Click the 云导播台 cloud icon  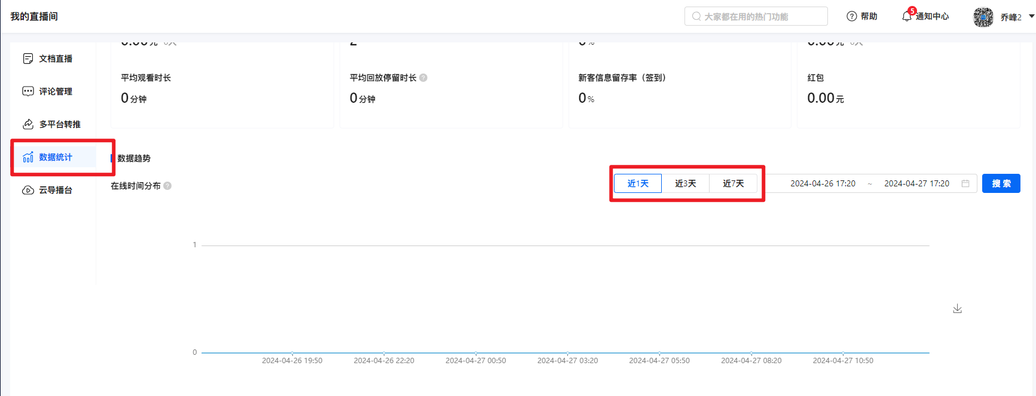point(27,190)
